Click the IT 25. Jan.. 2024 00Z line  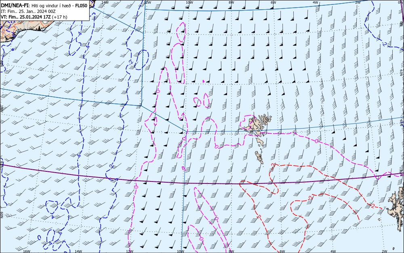(x=28, y=11)
